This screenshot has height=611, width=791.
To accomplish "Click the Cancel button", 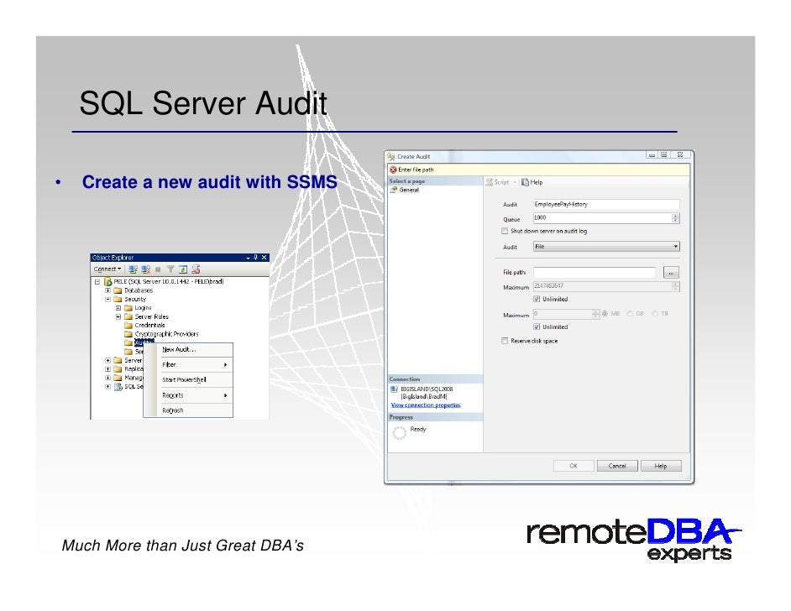I will (617, 466).
